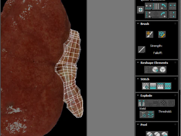Click the Stitch rollout grip handle
The image size is (181, 136).
click(x=175, y=79)
